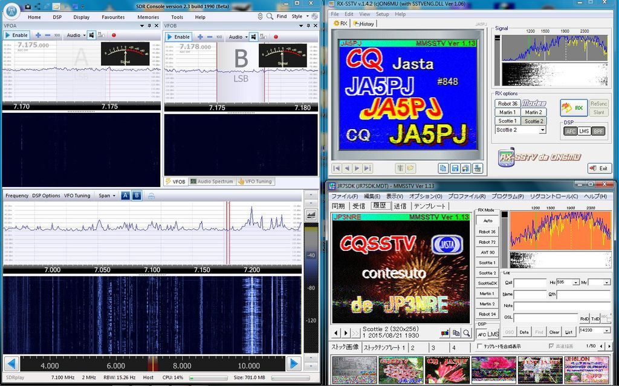The image size is (619, 386).
Task: Select the Martin 1 mode in RX-SSTV
Action: click(x=507, y=112)
